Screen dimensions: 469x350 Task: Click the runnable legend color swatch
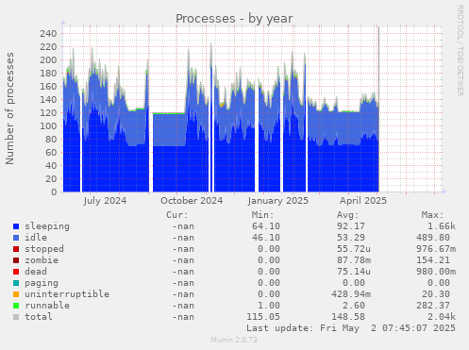[x=16, y=306]
